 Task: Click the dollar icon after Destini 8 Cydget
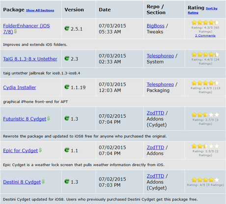point(43,181)
